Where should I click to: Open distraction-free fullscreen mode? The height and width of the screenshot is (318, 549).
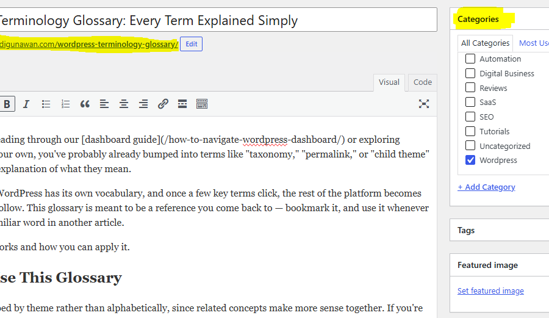424,104
